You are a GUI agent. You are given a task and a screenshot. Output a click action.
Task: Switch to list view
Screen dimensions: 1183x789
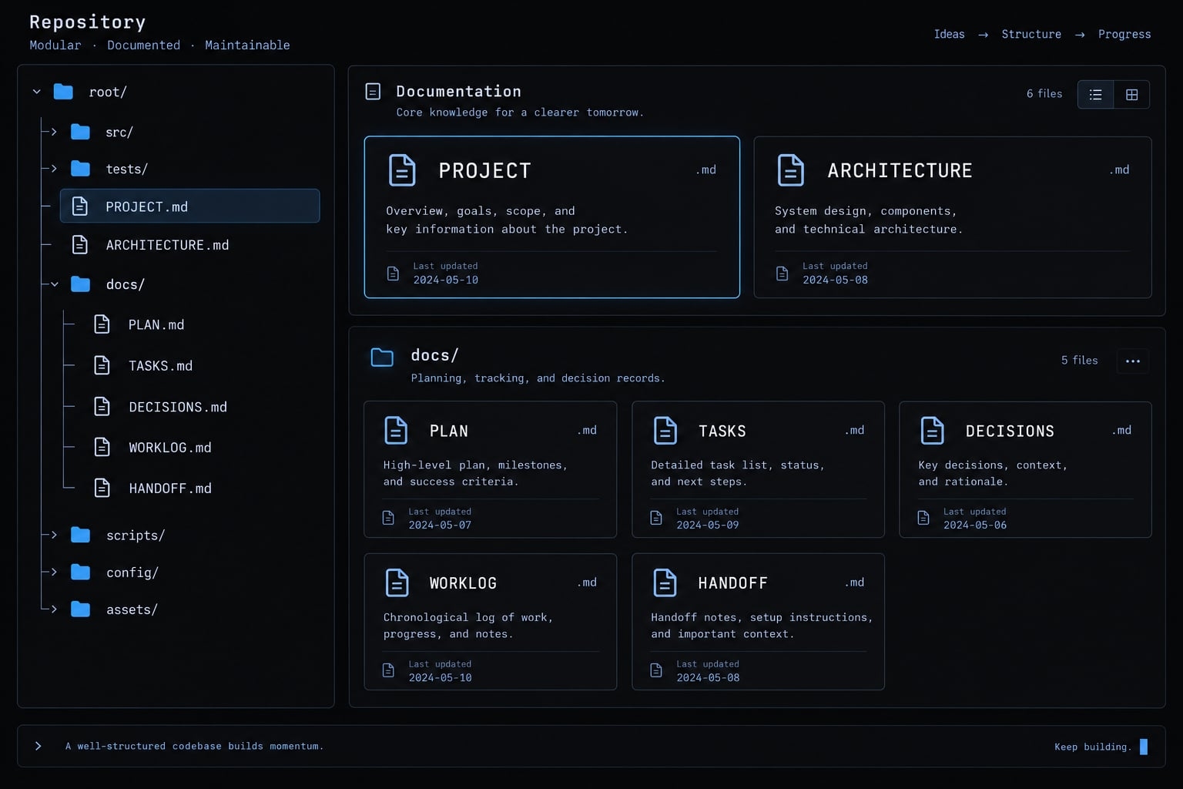point(1095,95)
